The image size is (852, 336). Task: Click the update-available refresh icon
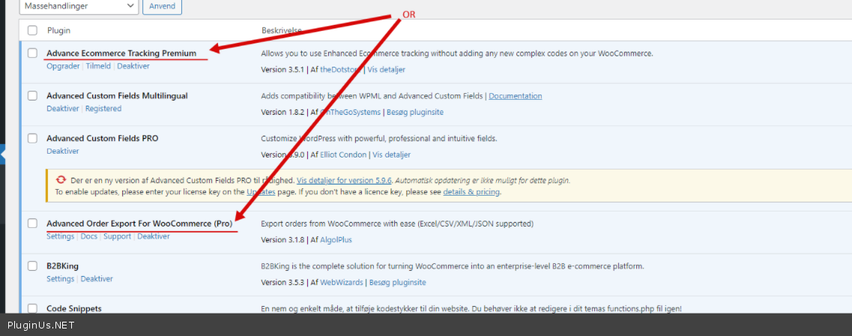61,180
